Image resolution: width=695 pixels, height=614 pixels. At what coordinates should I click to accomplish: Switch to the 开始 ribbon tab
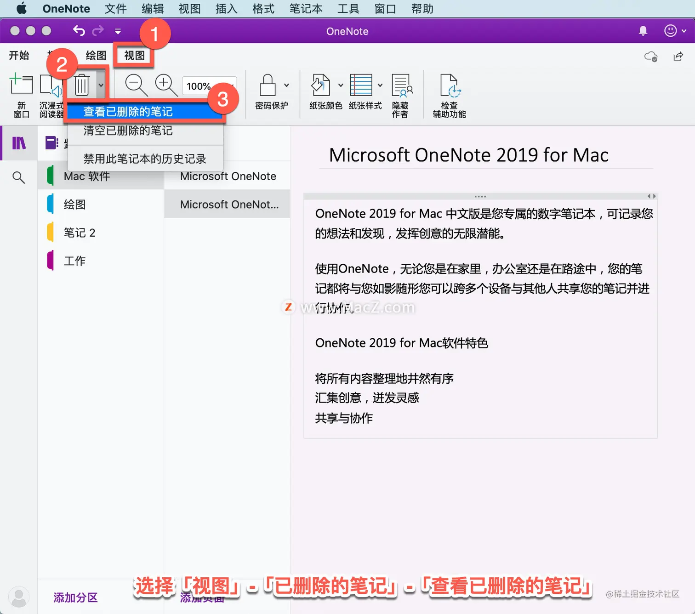tap(19, 55)
